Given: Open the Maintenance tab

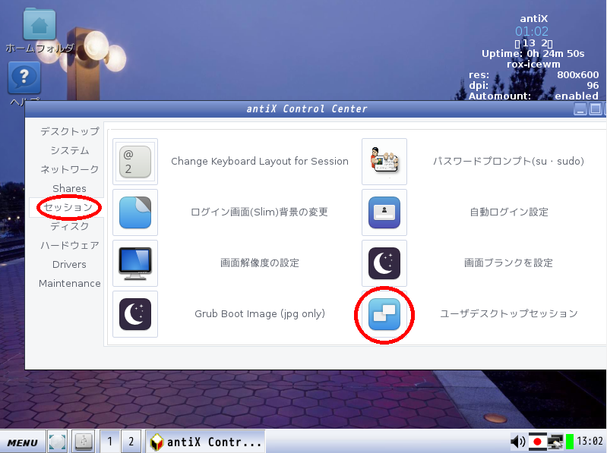Looking at the screenshot, I should [x=70, y=283].
